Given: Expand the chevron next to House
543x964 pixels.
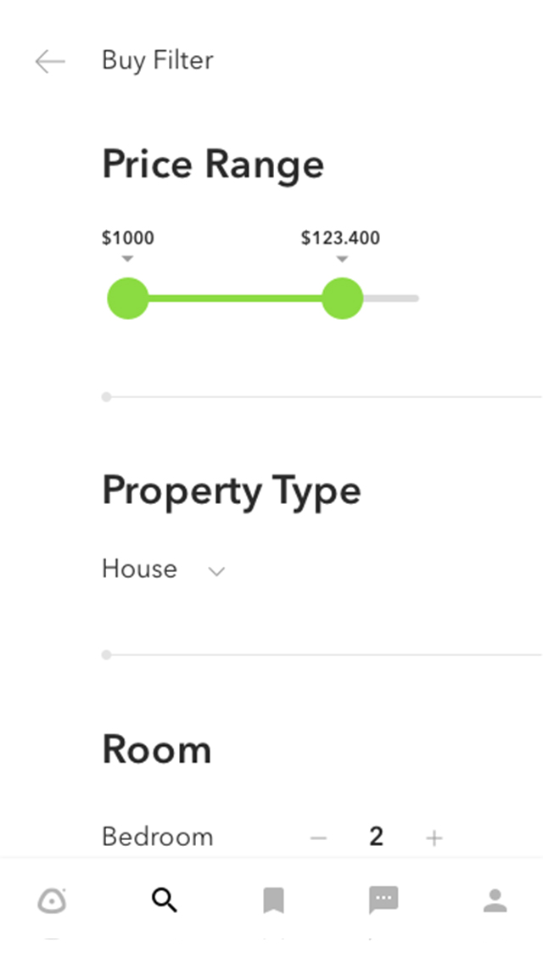Looking at the screenshot, I should (x=217, y=571).
